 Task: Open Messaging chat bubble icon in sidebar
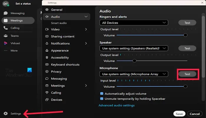click(x=6, y=13)
